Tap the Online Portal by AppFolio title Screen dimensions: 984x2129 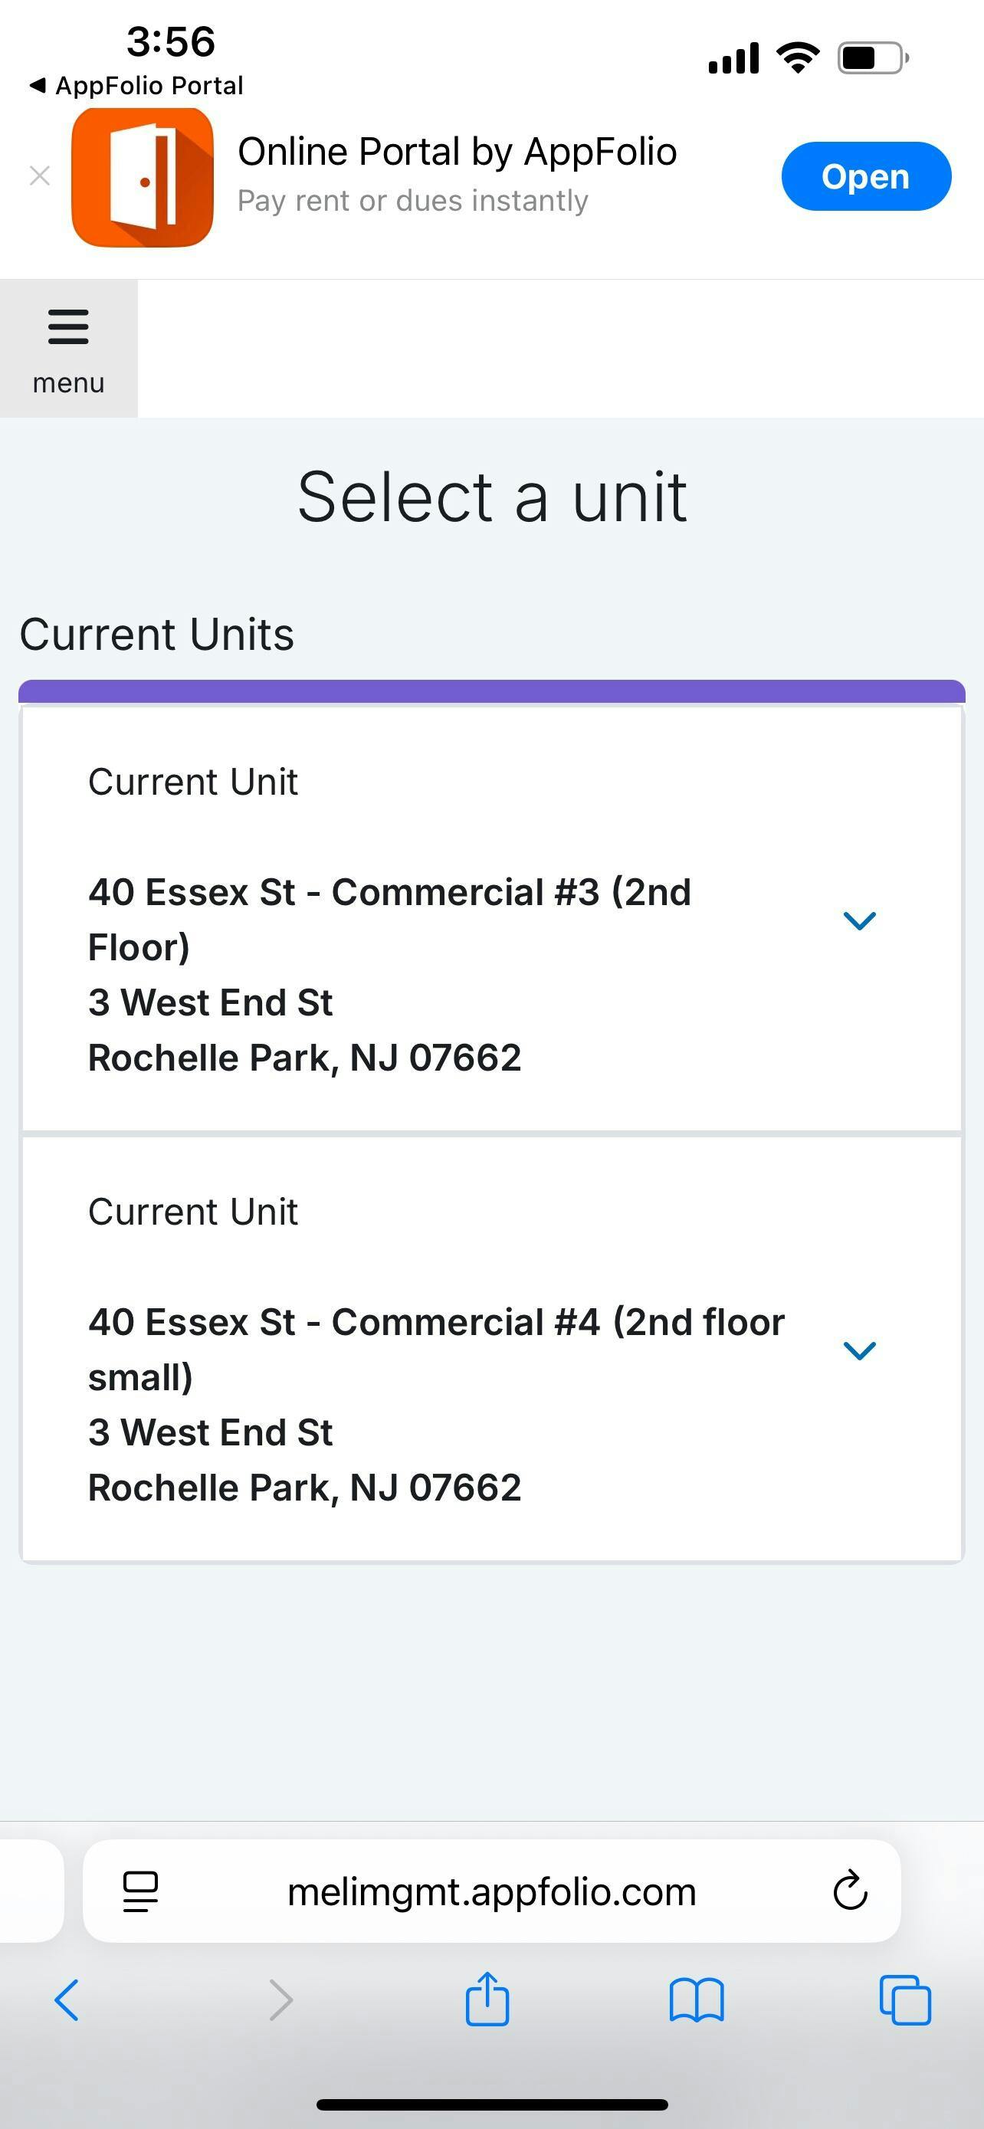coord(457,152)
